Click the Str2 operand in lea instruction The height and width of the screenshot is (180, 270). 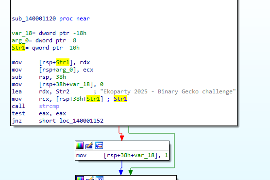[x=63, y=91]
